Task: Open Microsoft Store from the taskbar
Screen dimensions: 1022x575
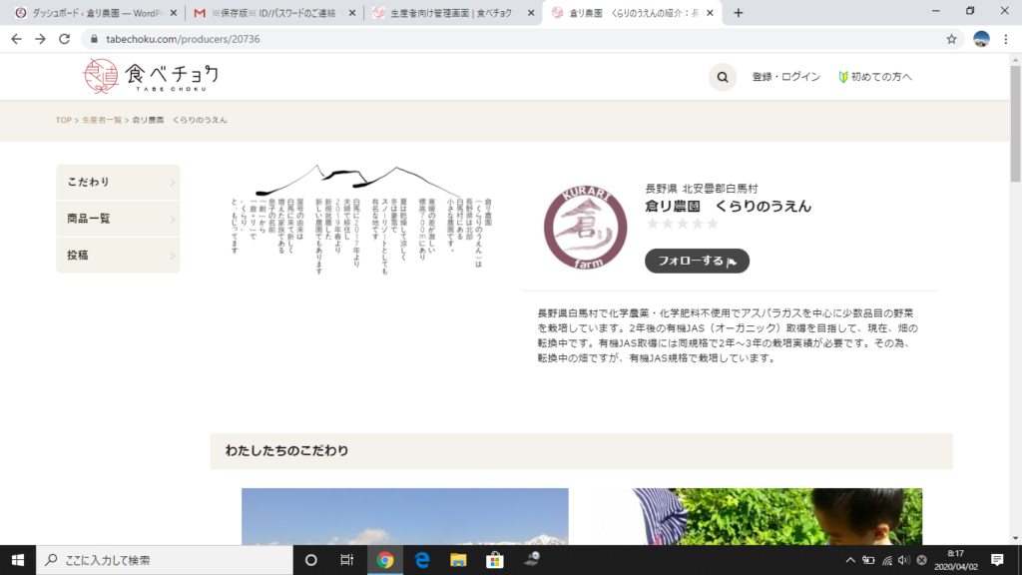Action: [x=495, y=560]
